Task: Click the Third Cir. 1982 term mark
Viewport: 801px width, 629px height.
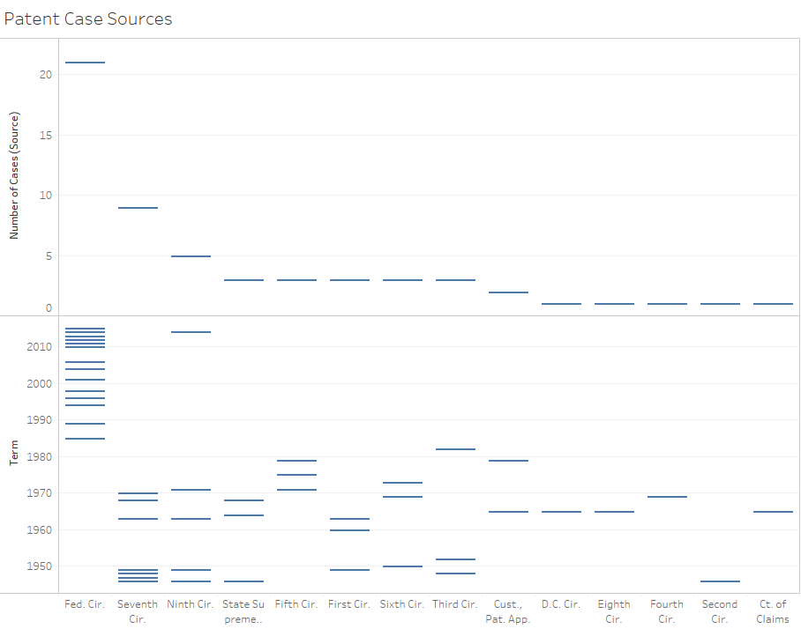Action: pos(455,449)
